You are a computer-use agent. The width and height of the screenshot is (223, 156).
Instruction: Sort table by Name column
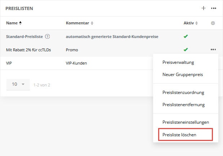pos(14,23)
